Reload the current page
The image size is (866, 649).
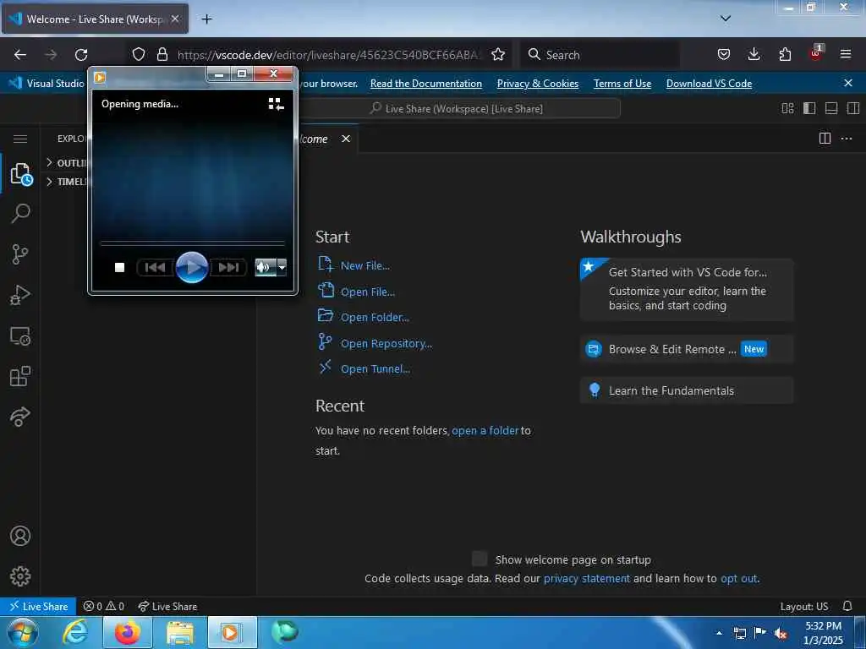(81, 54)
